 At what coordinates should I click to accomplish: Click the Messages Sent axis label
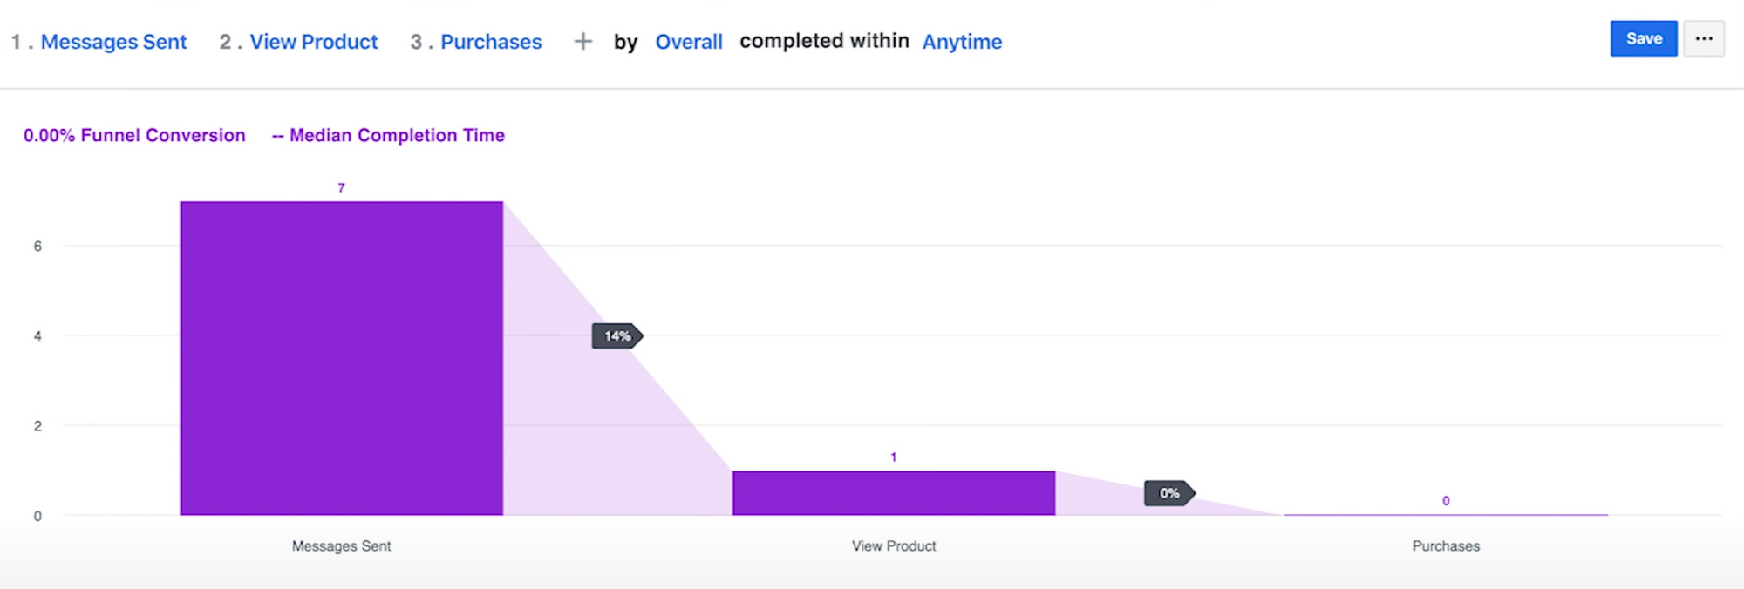341,546
